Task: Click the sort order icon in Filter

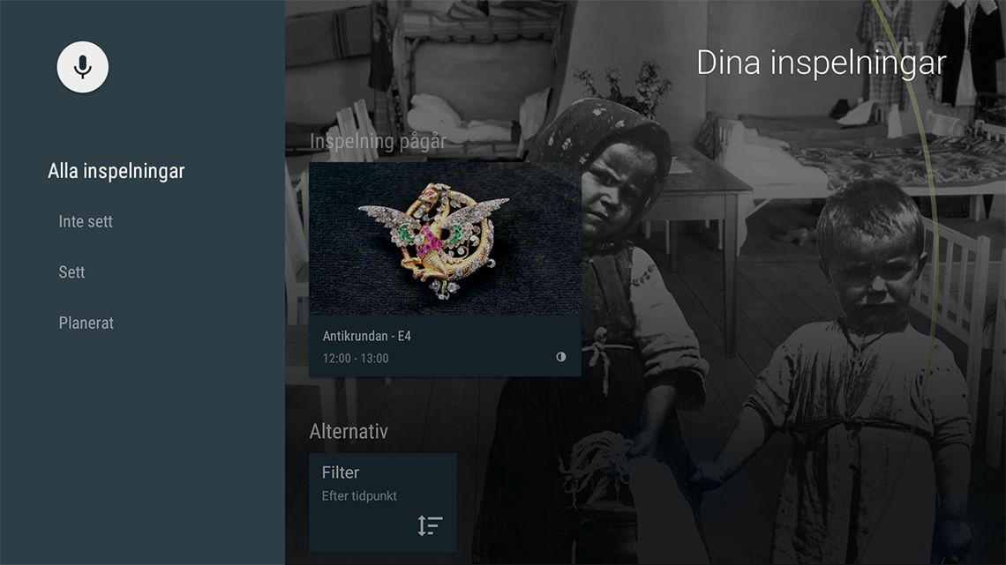Action: pos(430,525)
